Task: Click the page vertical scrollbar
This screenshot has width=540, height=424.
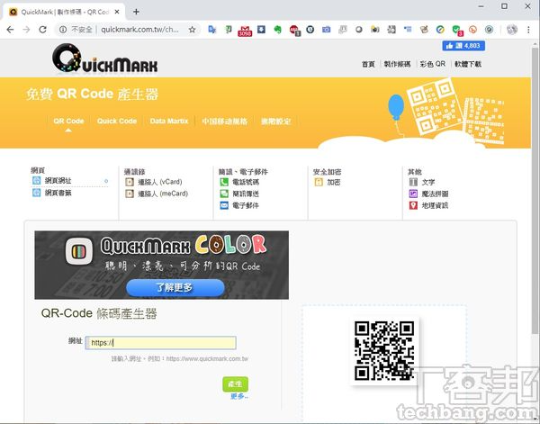Action: coord(535,189)
